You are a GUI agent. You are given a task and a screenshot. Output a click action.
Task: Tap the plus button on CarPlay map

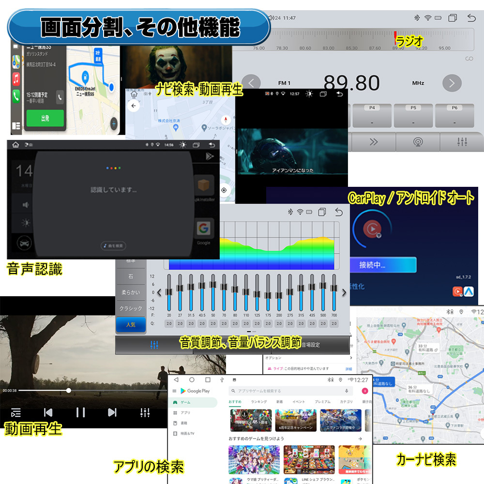coord(114,124)
